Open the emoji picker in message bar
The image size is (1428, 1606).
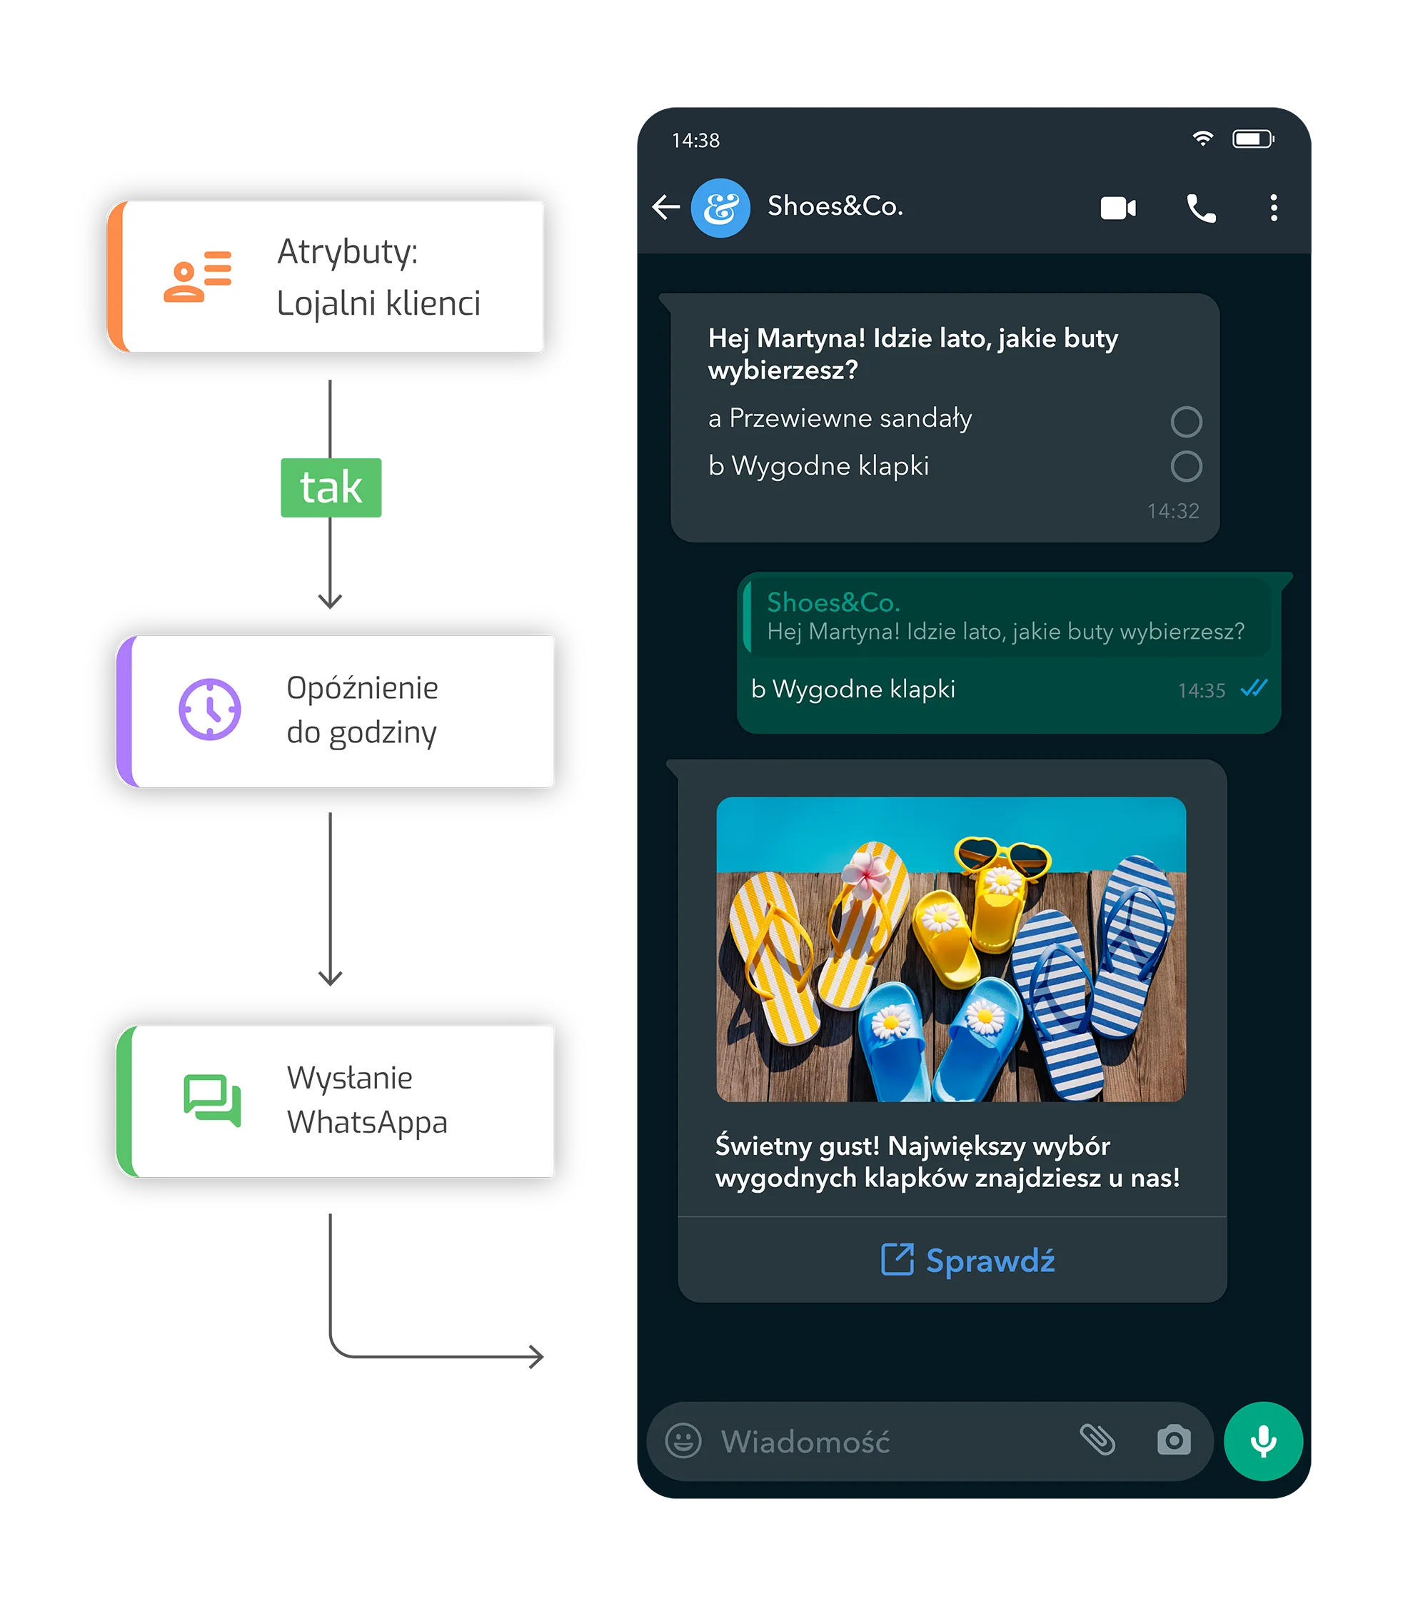pos(683,1441)
